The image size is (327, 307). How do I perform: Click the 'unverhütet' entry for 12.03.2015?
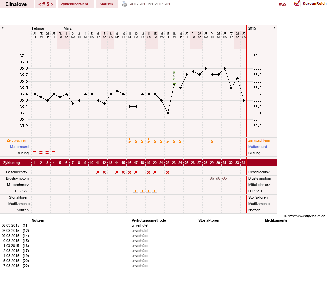140,251
